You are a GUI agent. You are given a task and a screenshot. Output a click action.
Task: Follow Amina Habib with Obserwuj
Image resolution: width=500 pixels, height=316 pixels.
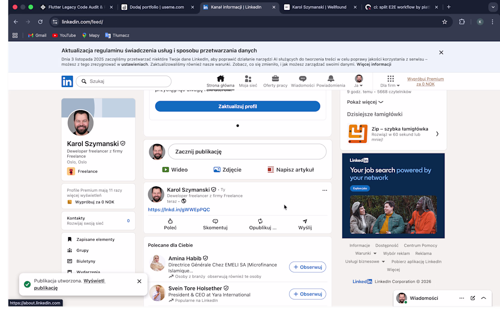point(307,267)
